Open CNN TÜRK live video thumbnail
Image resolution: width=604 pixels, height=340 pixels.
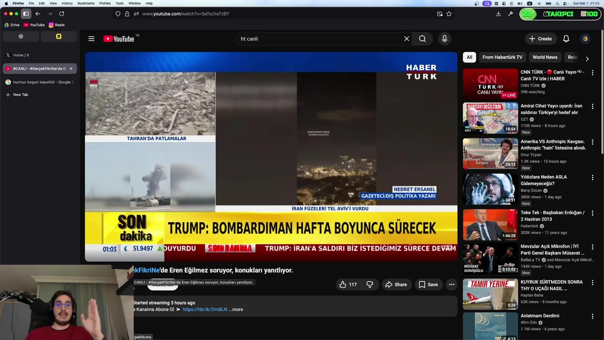[490, 84]
